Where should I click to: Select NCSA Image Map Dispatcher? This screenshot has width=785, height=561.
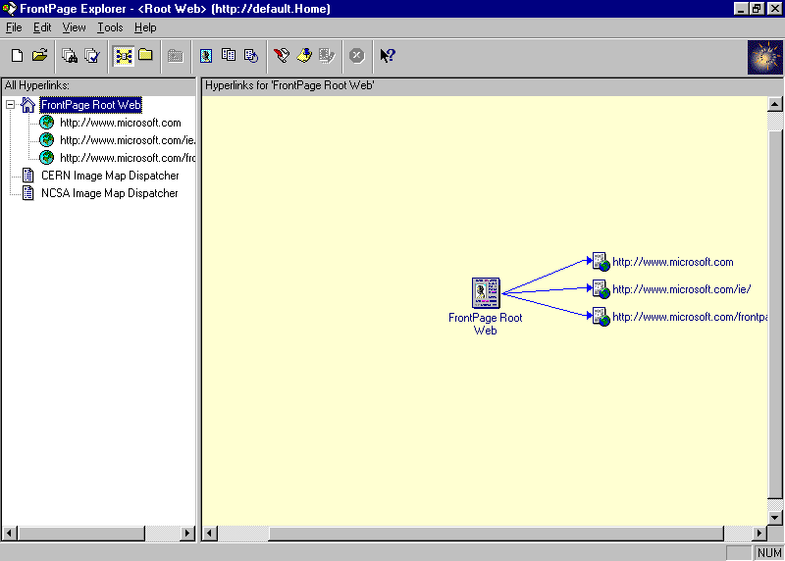(109, 193)
